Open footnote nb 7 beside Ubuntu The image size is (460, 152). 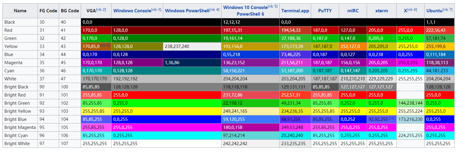447,10
